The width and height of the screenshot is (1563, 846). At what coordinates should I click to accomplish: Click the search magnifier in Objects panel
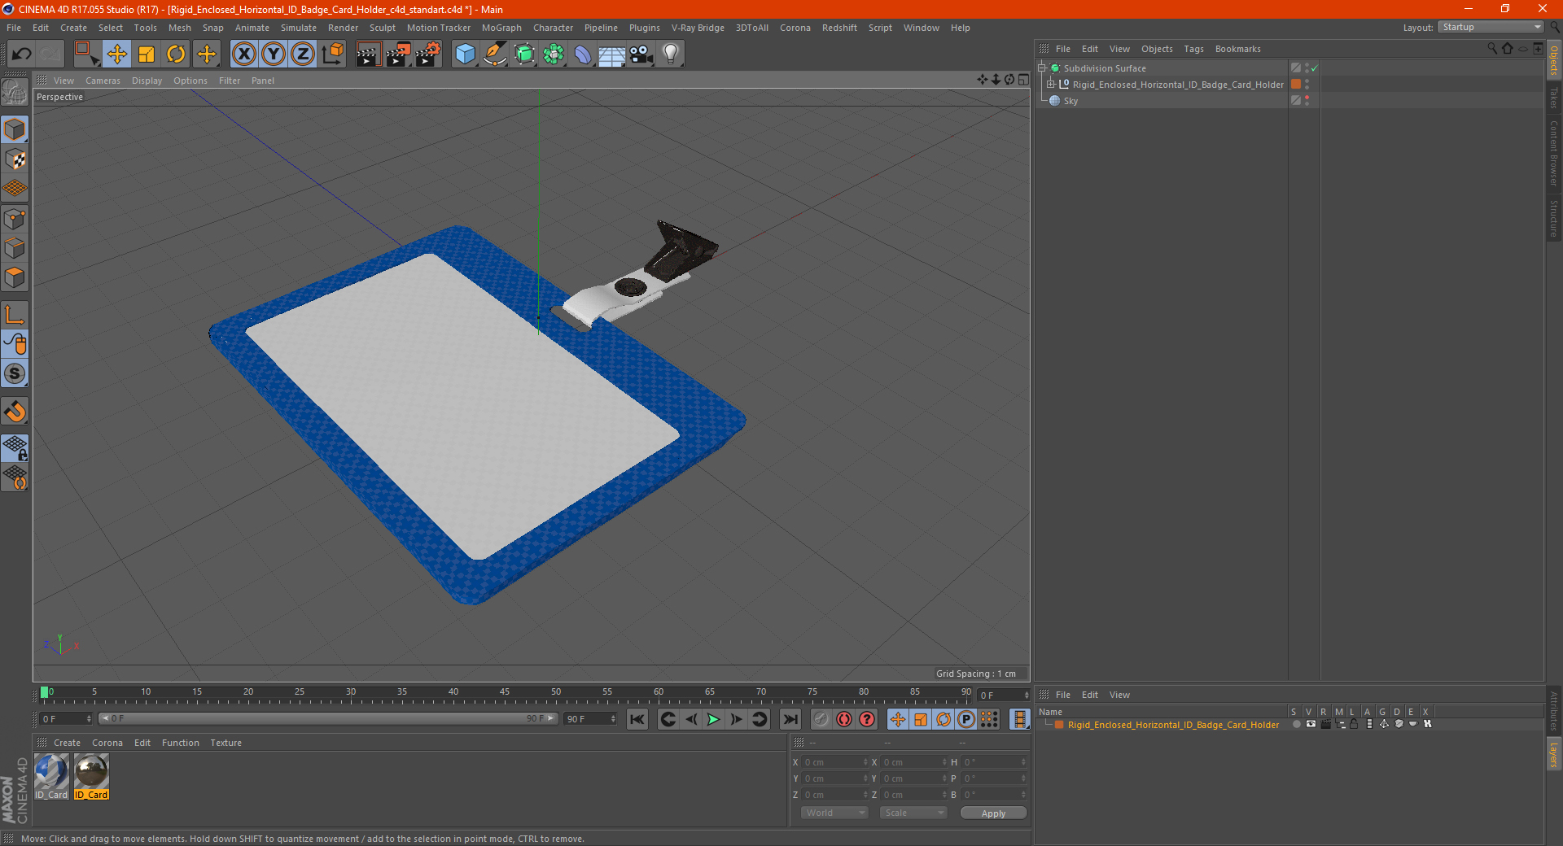click(x=1492, y=49)
